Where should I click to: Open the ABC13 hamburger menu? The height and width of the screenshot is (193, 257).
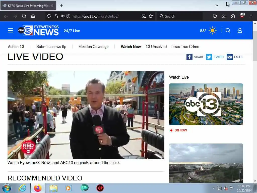(11, 30)
